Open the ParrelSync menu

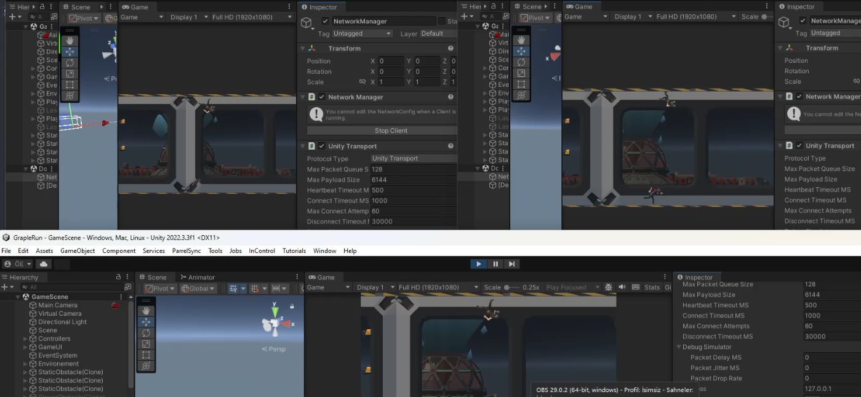tap(186, 251)
